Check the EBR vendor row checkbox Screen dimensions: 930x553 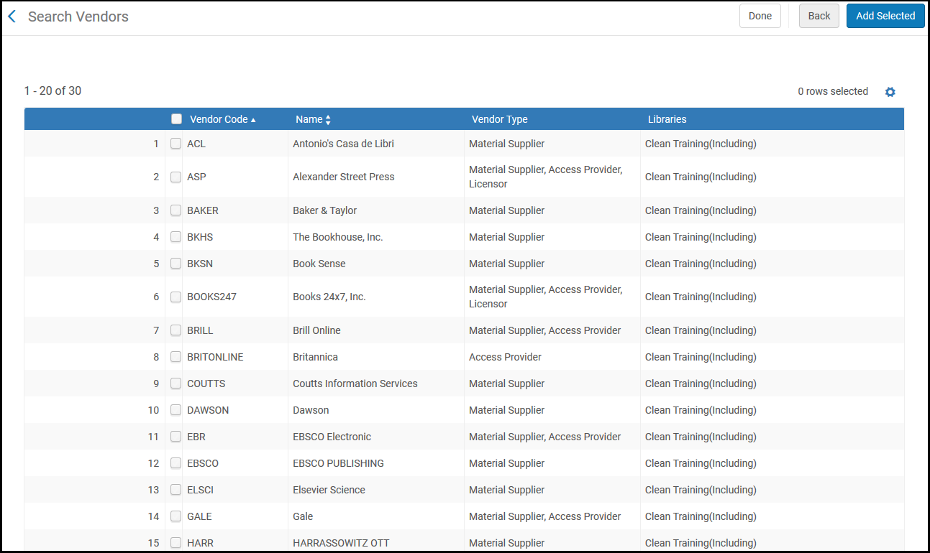point(175,437)
